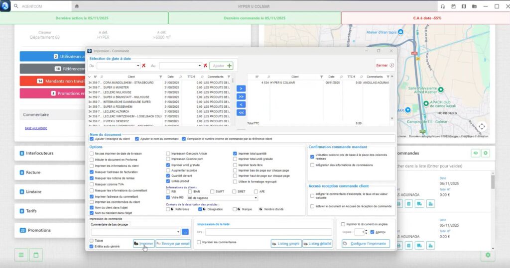Screen dimensions: 510x268
Task: Move all orders left with double arrow
Action: pos(241,113)
